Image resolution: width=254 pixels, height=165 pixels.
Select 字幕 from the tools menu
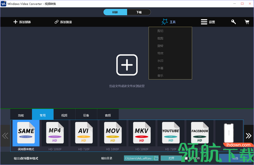(160, 68)
